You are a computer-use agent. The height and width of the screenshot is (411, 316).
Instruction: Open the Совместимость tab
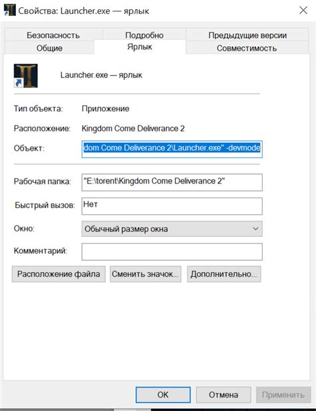pos(247,48)
